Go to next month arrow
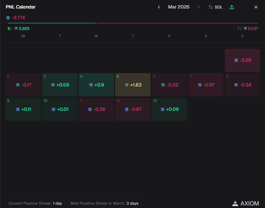The height and width of the screenshot is (208, 265). point(199,7)
